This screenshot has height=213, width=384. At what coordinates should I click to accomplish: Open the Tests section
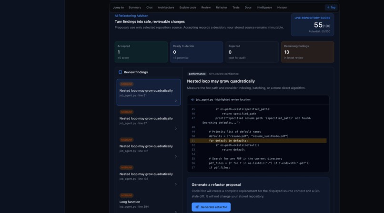[x=236, y=8]
